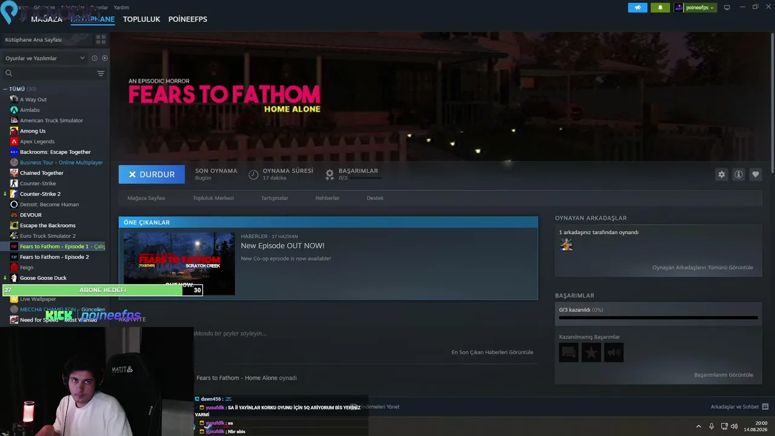Open the POİNEEFPS profile tab
This screenshot has width=775, height=436.
click(x=188, y=19)
